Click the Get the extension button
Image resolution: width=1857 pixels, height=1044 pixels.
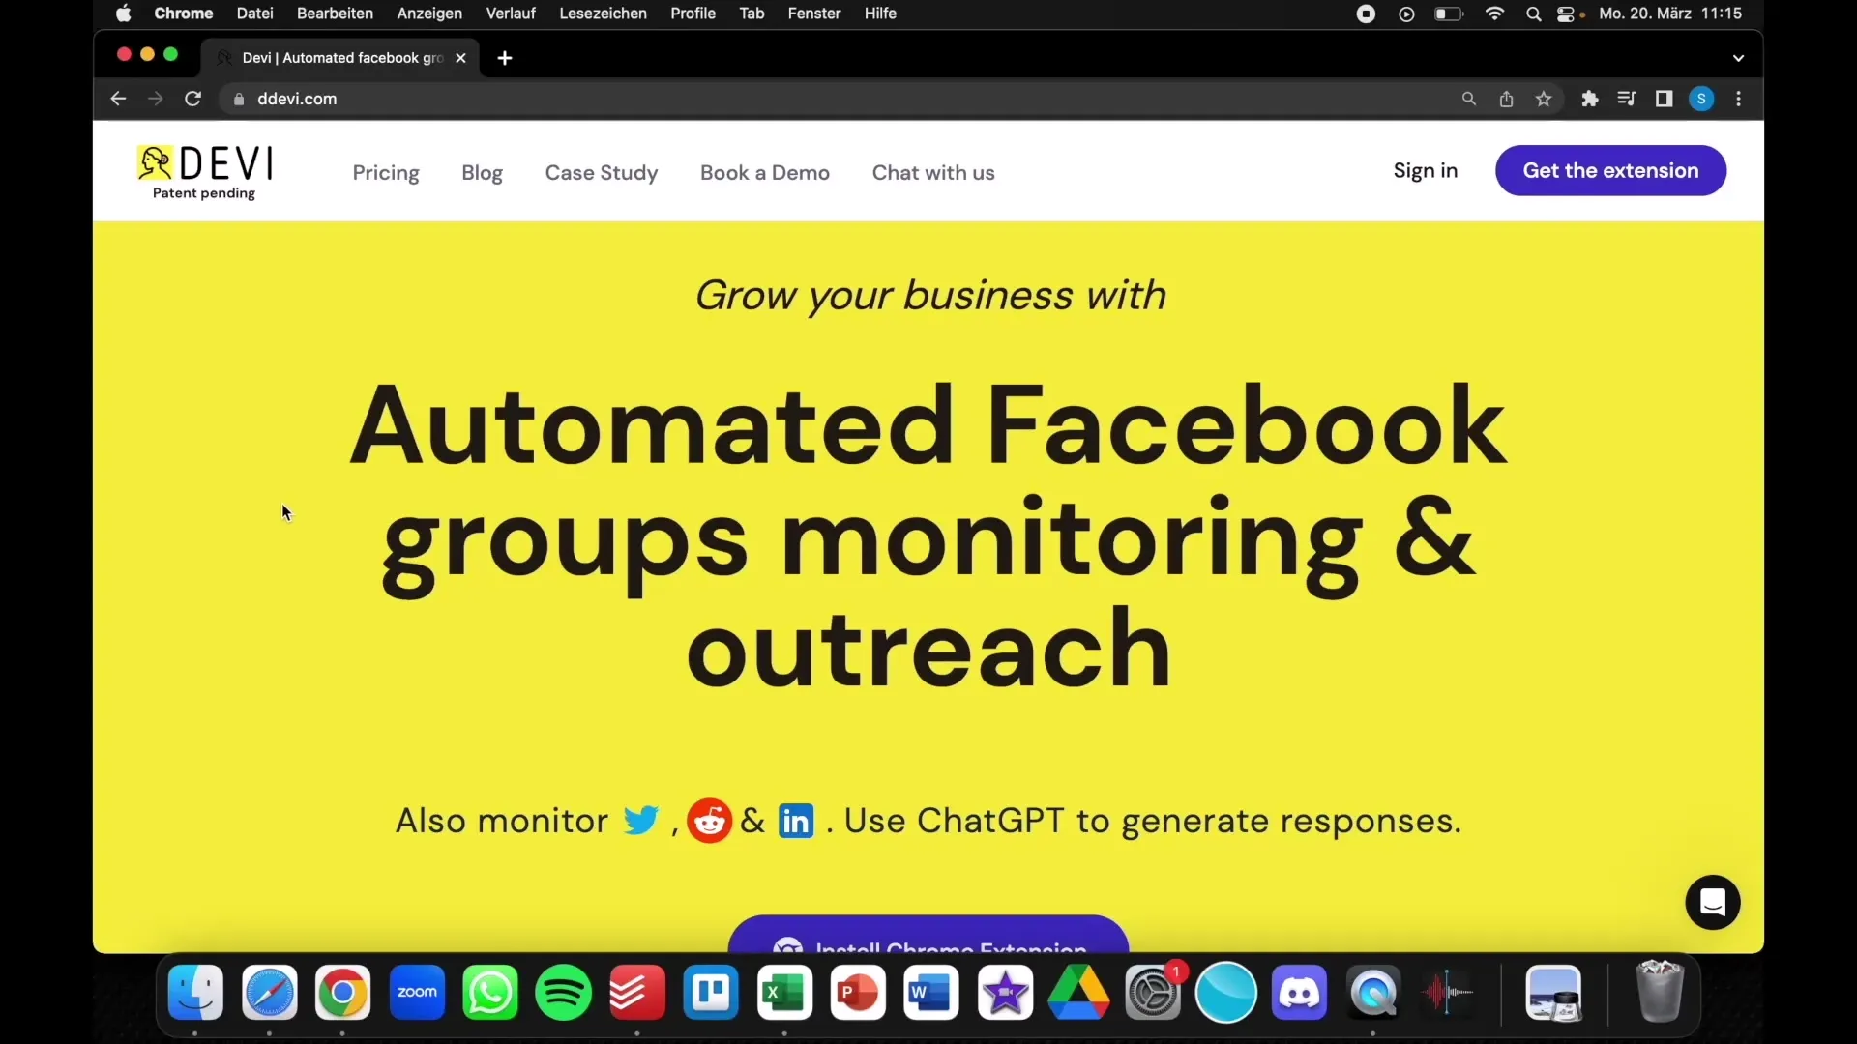(x=1609, y=169)
